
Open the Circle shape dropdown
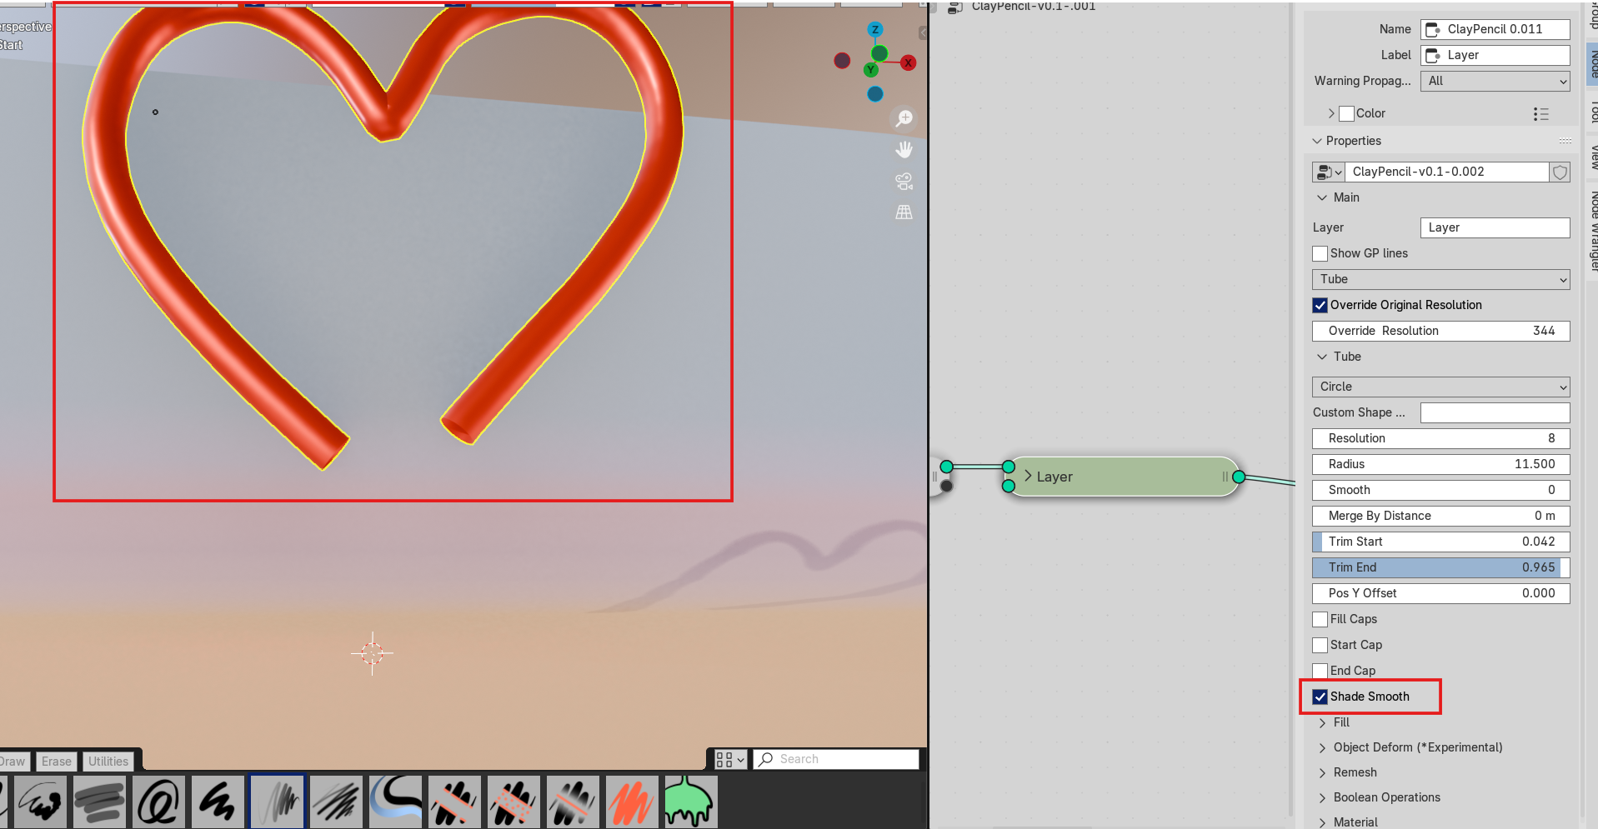[x=1440, y=387]
